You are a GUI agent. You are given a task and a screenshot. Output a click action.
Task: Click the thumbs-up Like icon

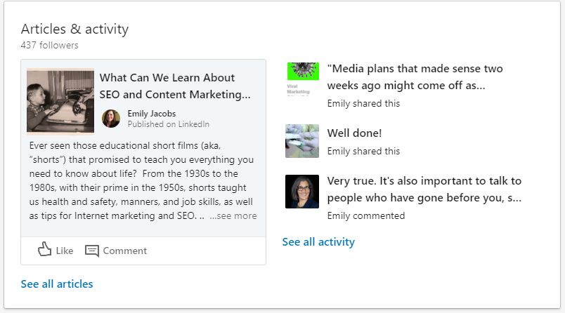pos(45,249)
